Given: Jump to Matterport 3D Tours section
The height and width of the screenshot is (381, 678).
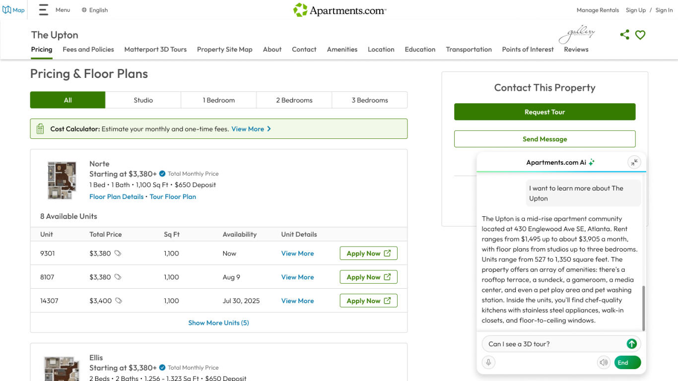Looking at the screenshot, I should (x=155, y=50).
